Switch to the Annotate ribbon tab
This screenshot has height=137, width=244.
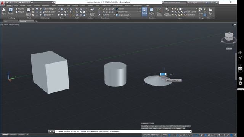tap(61, 5)
